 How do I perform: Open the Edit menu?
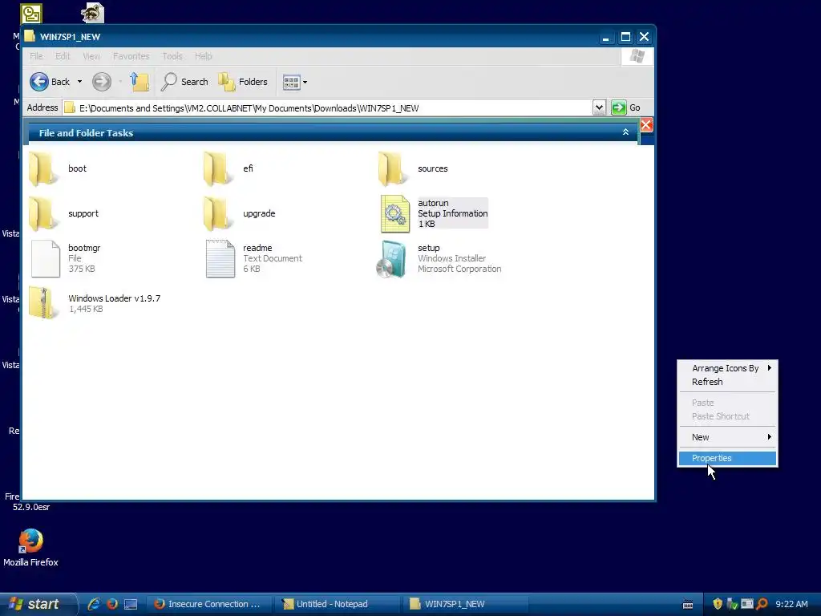[63, 56]
